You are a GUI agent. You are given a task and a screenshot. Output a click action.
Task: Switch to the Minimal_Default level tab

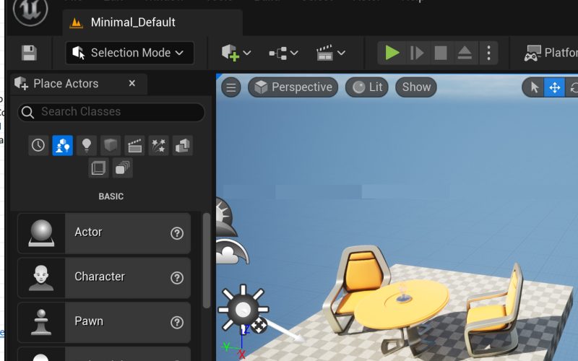(x=152, y=22)
